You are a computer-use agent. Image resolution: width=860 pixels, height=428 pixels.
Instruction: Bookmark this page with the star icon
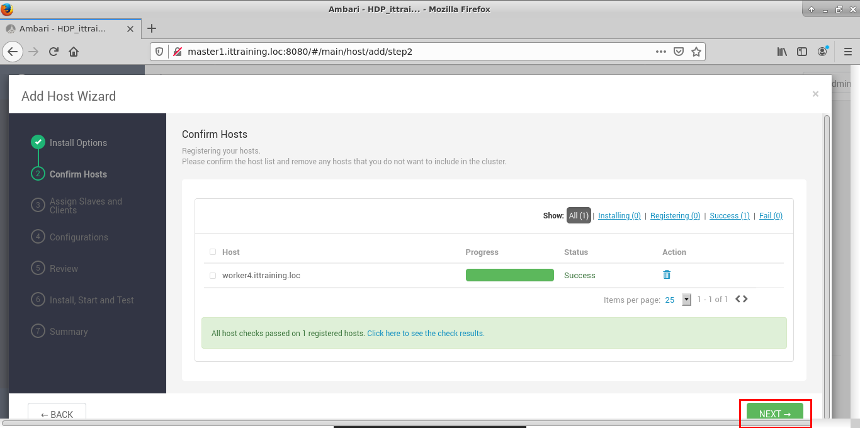(696, 52)
